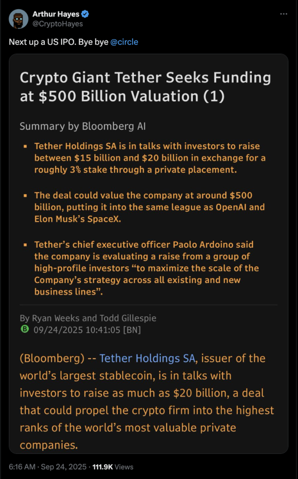
Task: Click the 09/24/2025 10:41:05 article timestamp
Action: pos(77,330)
